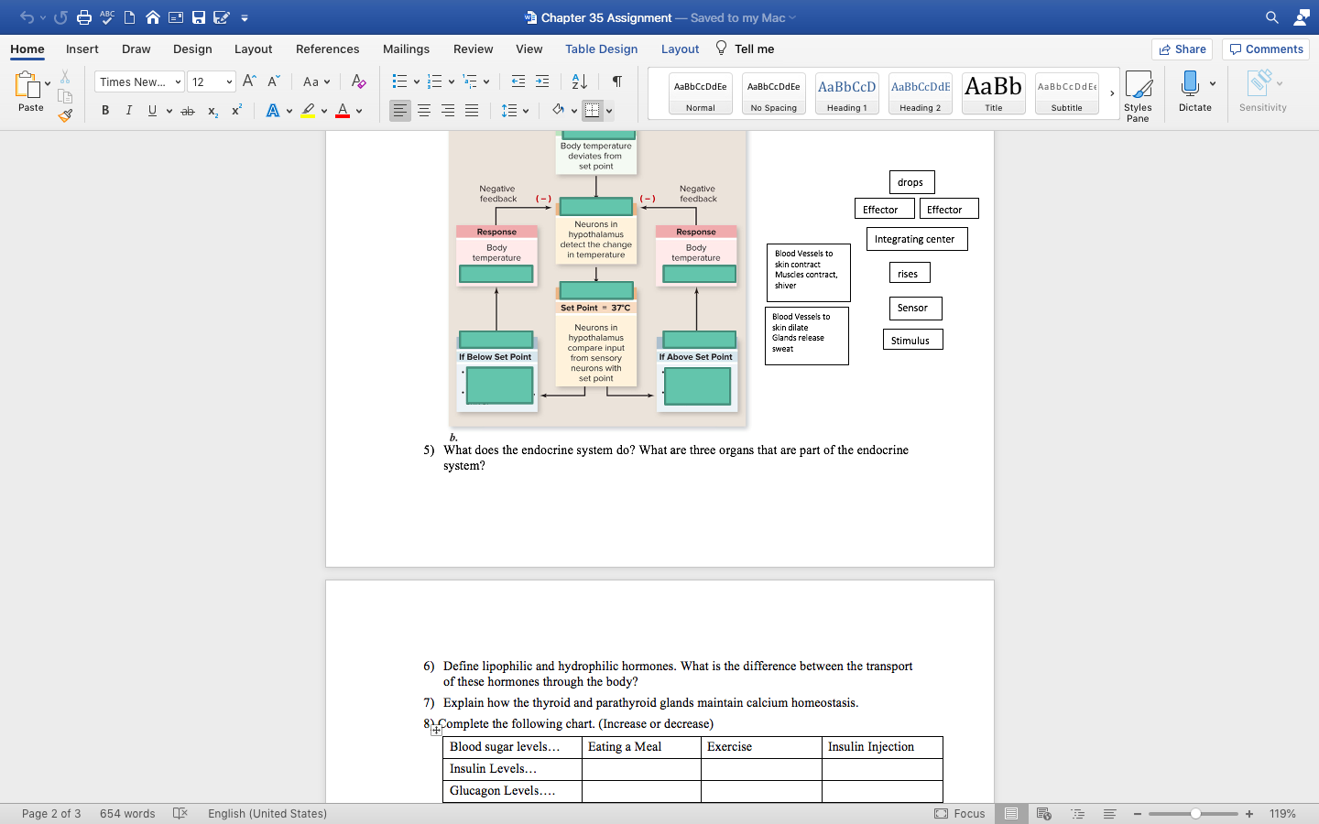Toggle Bold formatting
The height and width of the screenshot is (824, 1319).
104,111
